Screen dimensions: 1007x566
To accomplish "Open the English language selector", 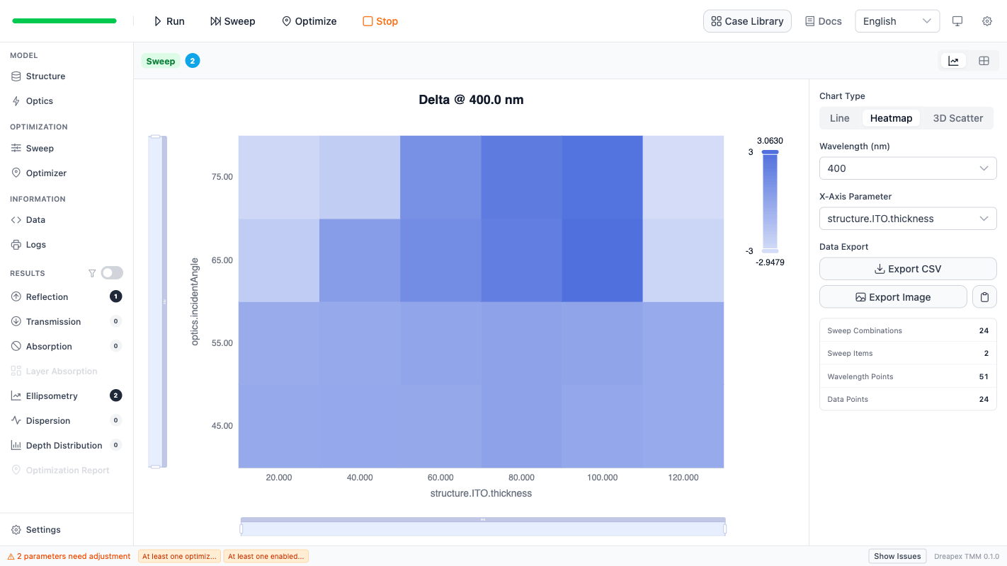I will pos(897,21).
